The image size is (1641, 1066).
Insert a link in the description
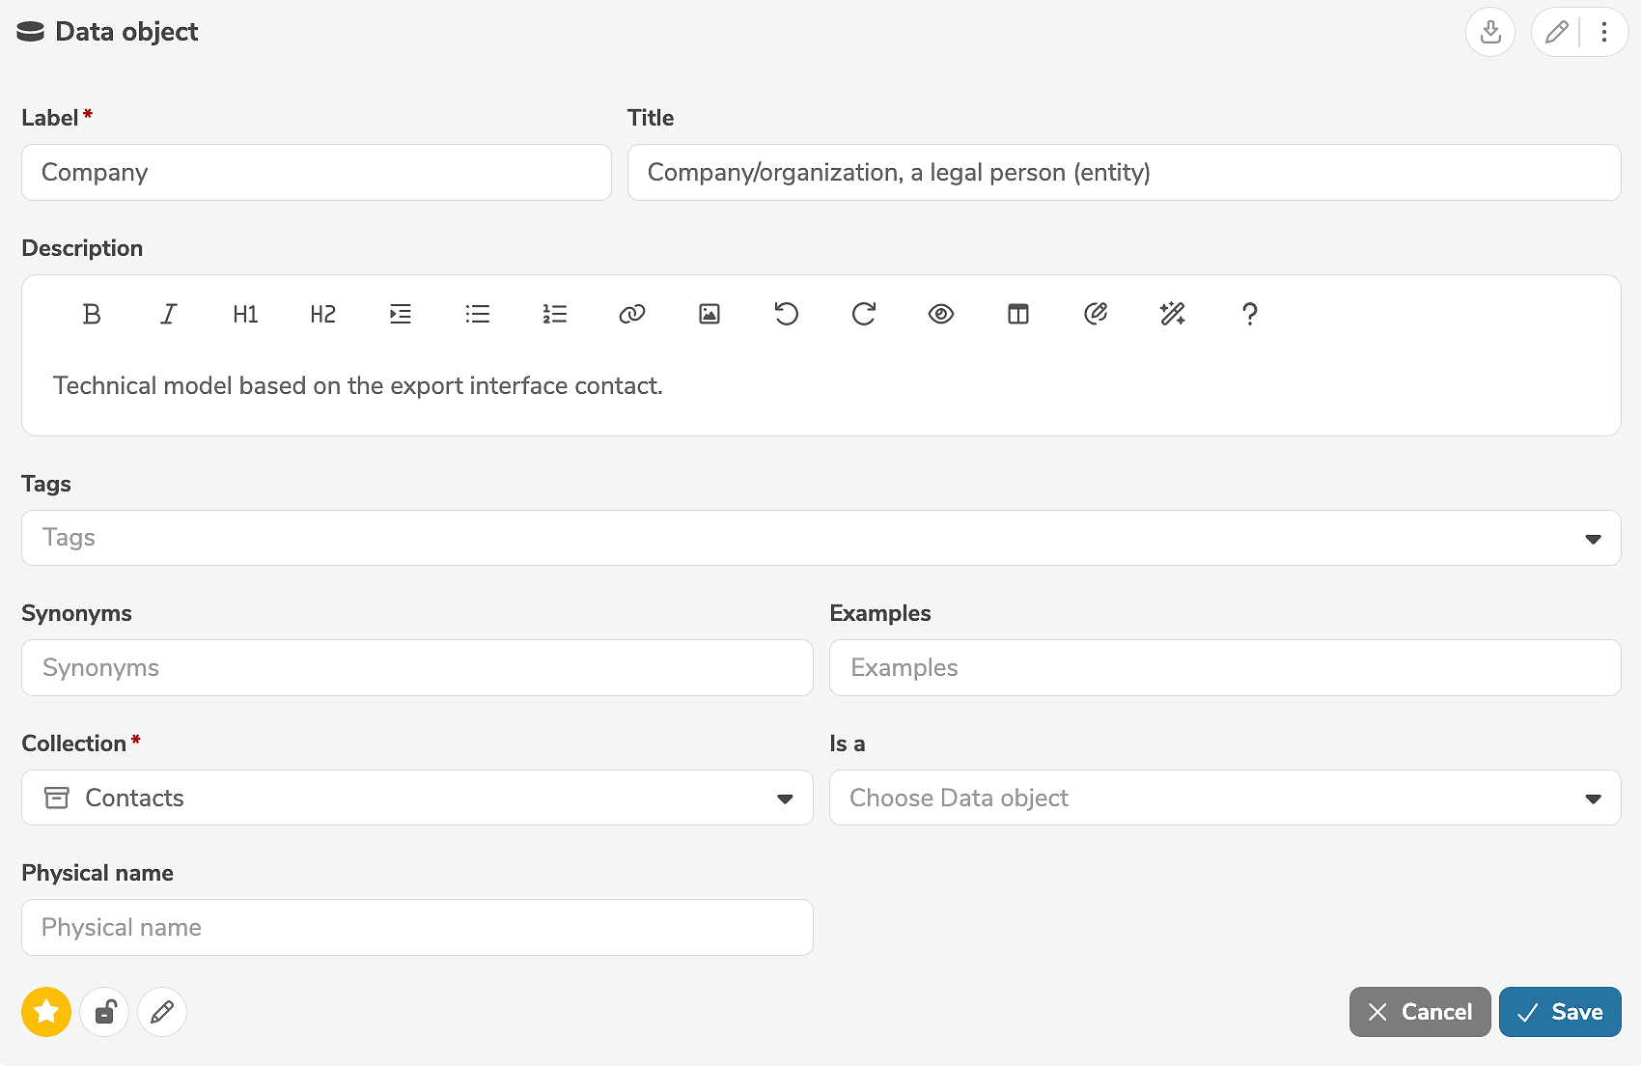pos(632,314)
